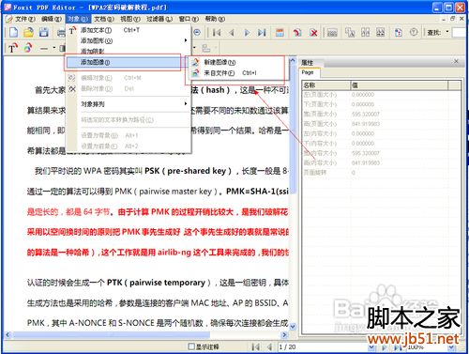This screenshot has width=469, height=354.
Task: Click the value 595.320007 in the first such row
Action: coord(365,114)
